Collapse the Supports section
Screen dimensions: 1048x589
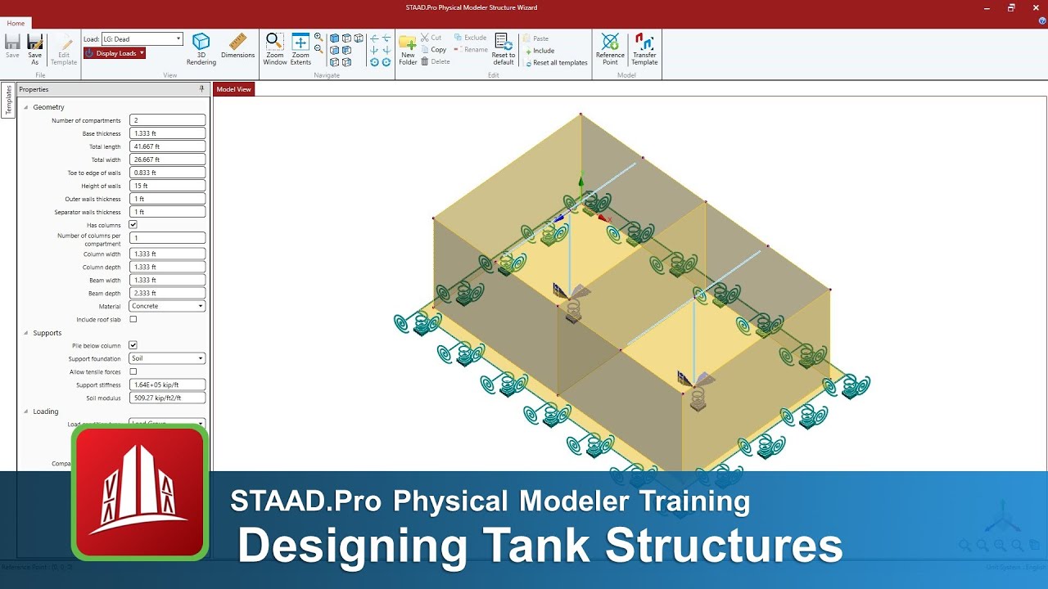point(25,333)
